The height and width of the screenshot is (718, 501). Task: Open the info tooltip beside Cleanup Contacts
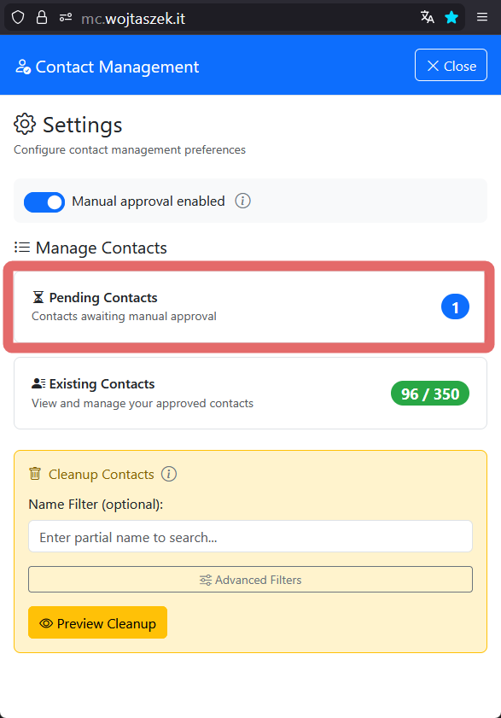coord(168,474)
